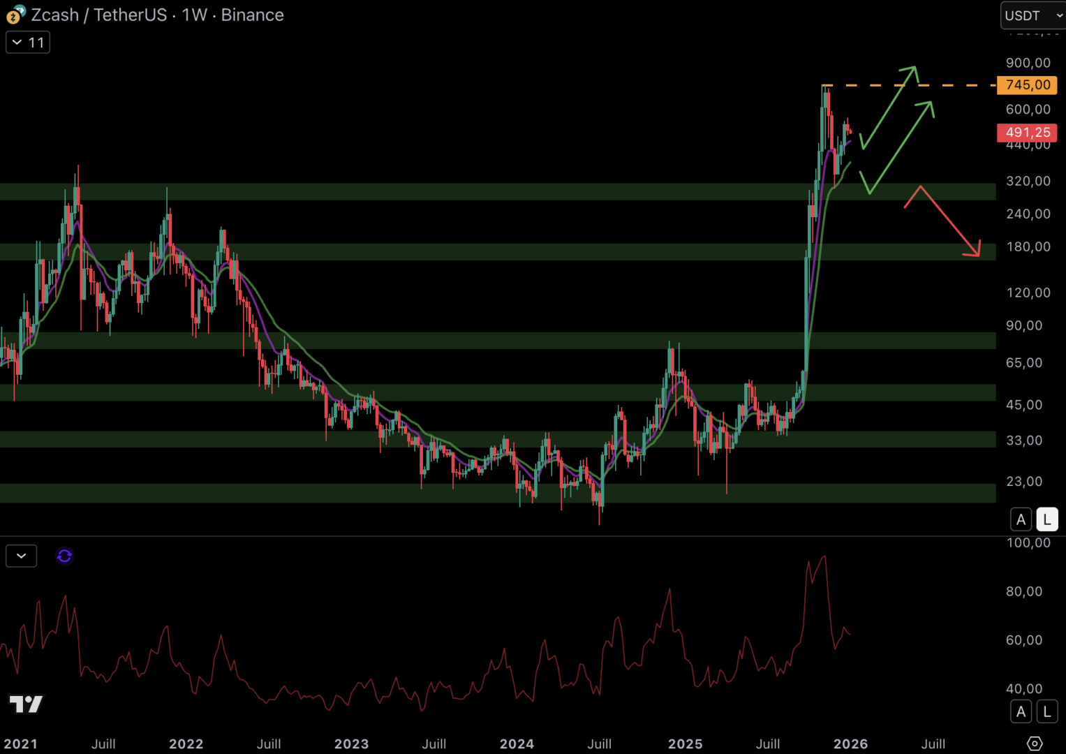The image size is (1066, 754).
Task: Click the Zcash coin logo icon
Action: (x=15, y=14)
